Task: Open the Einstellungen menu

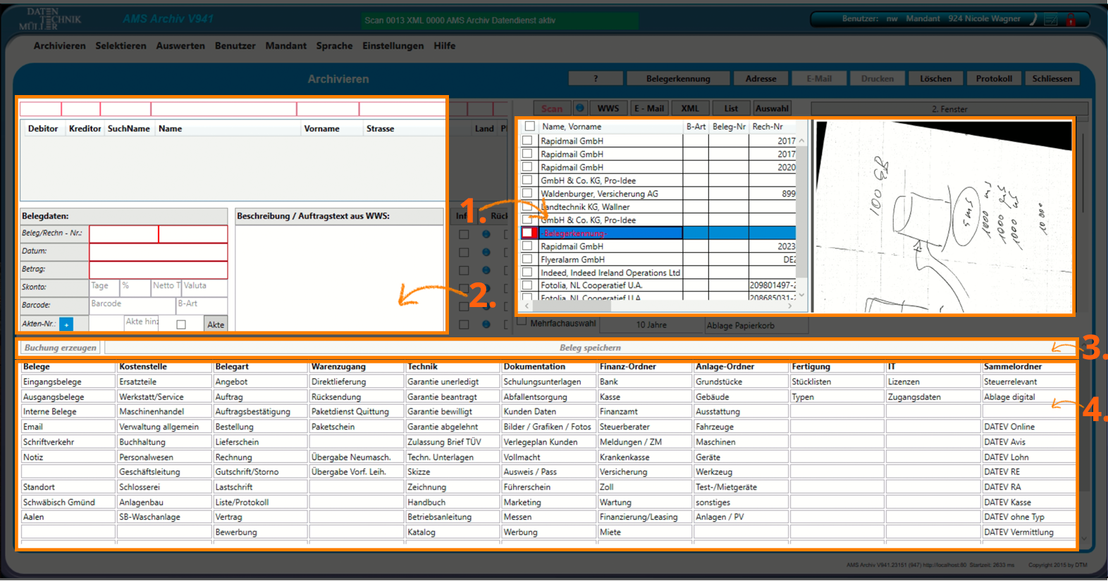Action: [393, 46]
